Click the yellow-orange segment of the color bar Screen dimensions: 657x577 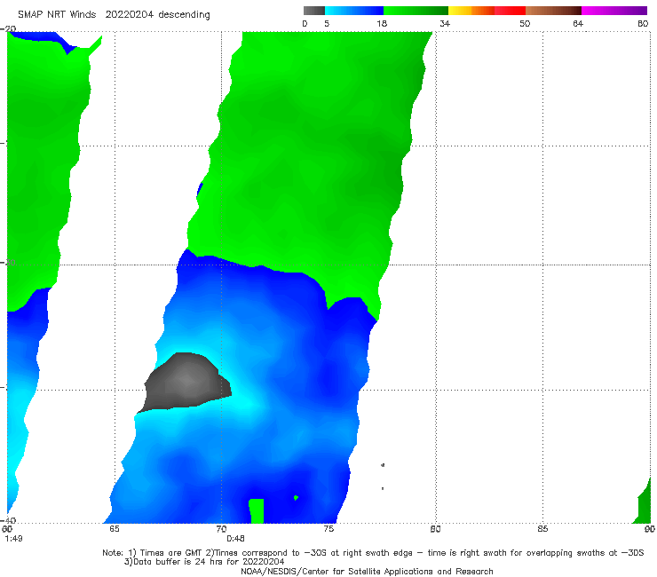click(x=471, y=11)
